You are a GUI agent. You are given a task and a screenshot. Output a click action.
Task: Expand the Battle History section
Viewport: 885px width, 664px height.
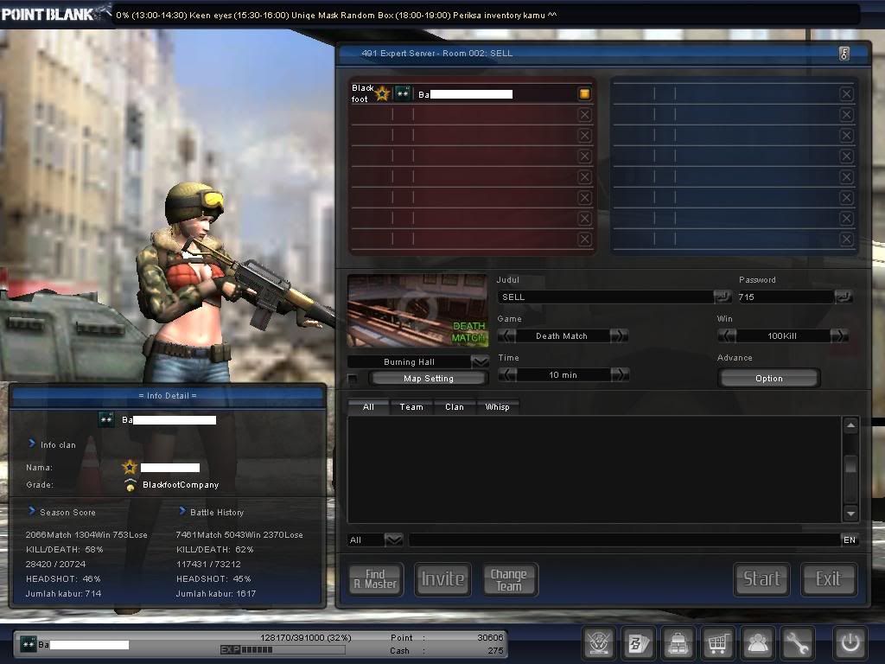point(182,511)
